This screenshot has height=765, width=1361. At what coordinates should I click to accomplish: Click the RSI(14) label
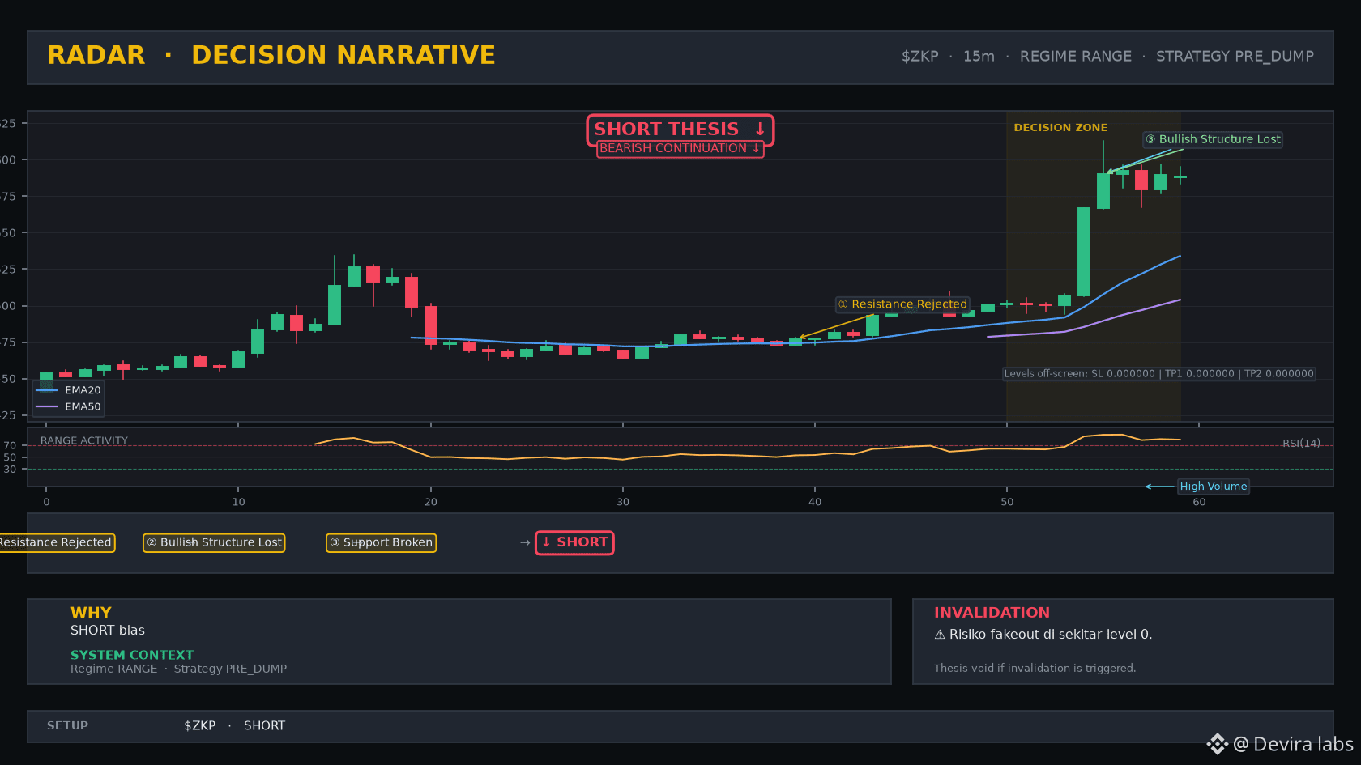[1301, 444]
